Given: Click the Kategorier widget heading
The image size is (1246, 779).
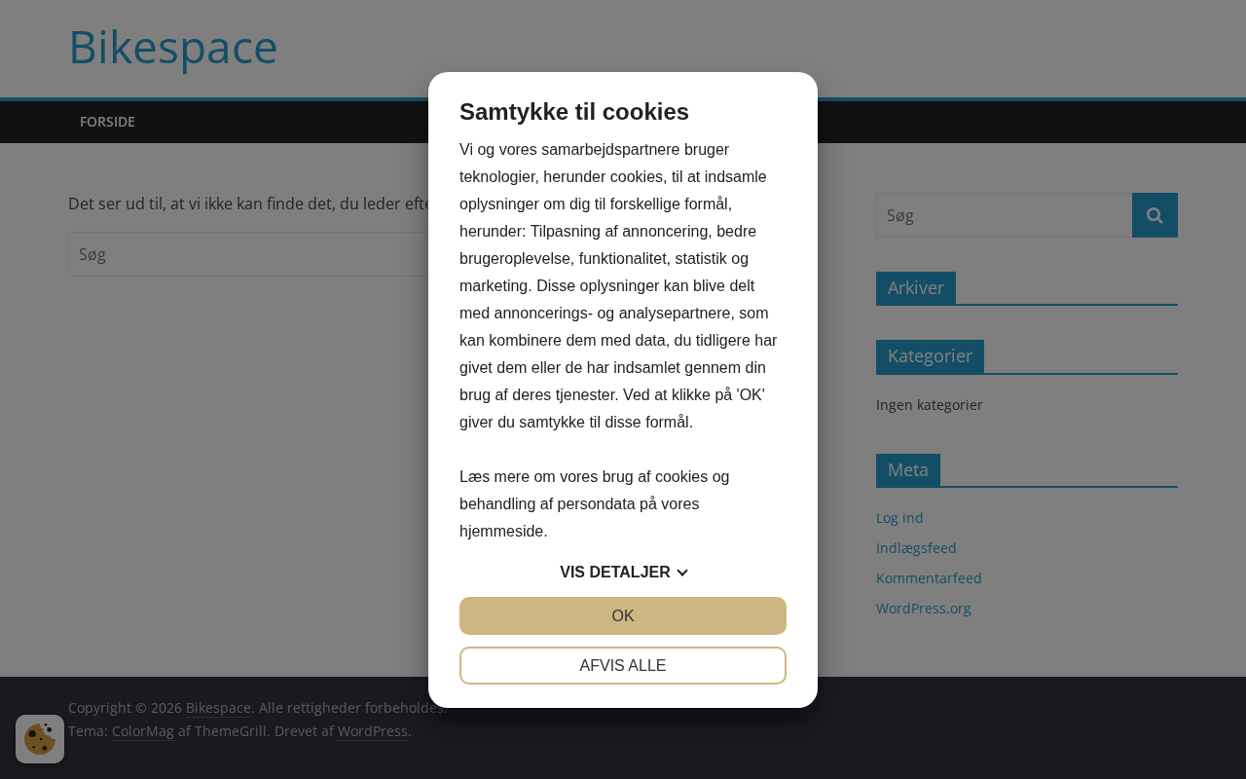Looking at the screenshot, I should pos(930,356).
